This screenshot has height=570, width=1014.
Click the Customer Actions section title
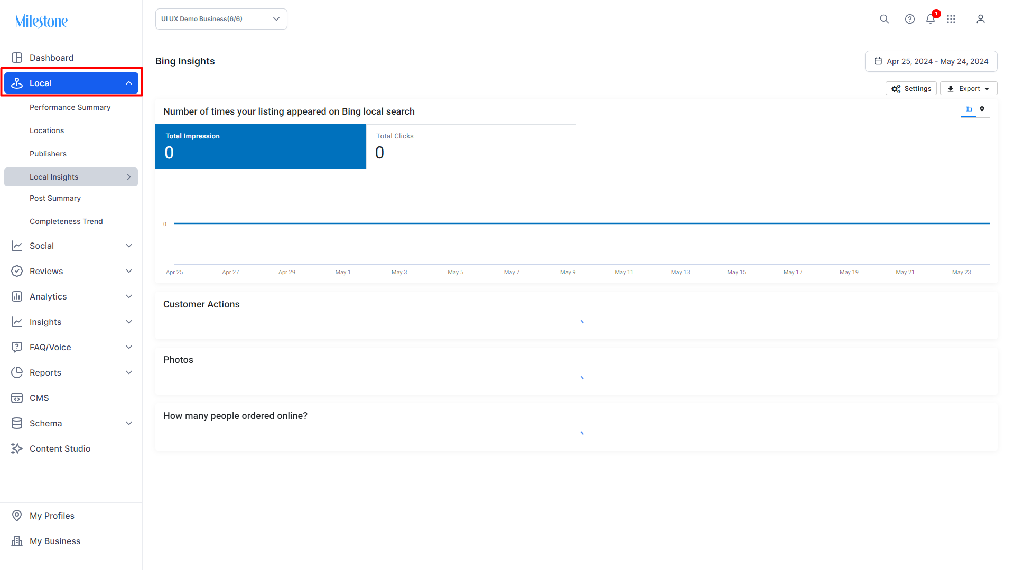pos(201,304)
